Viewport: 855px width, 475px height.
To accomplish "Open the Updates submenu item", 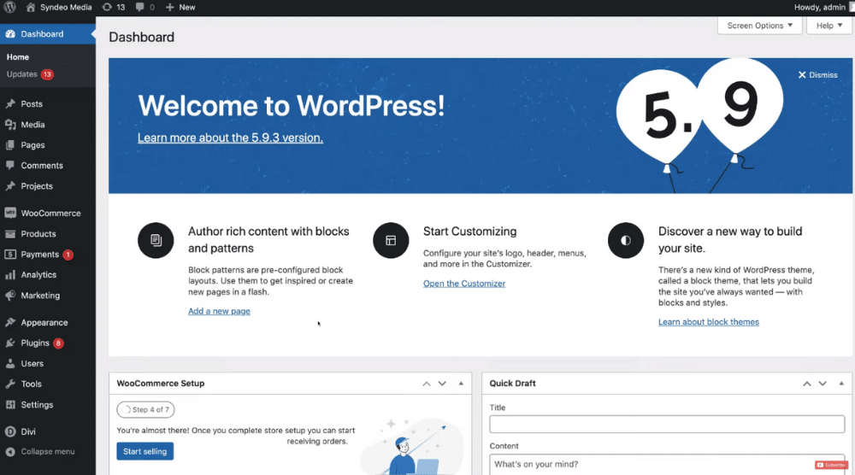I will point(22,74).
